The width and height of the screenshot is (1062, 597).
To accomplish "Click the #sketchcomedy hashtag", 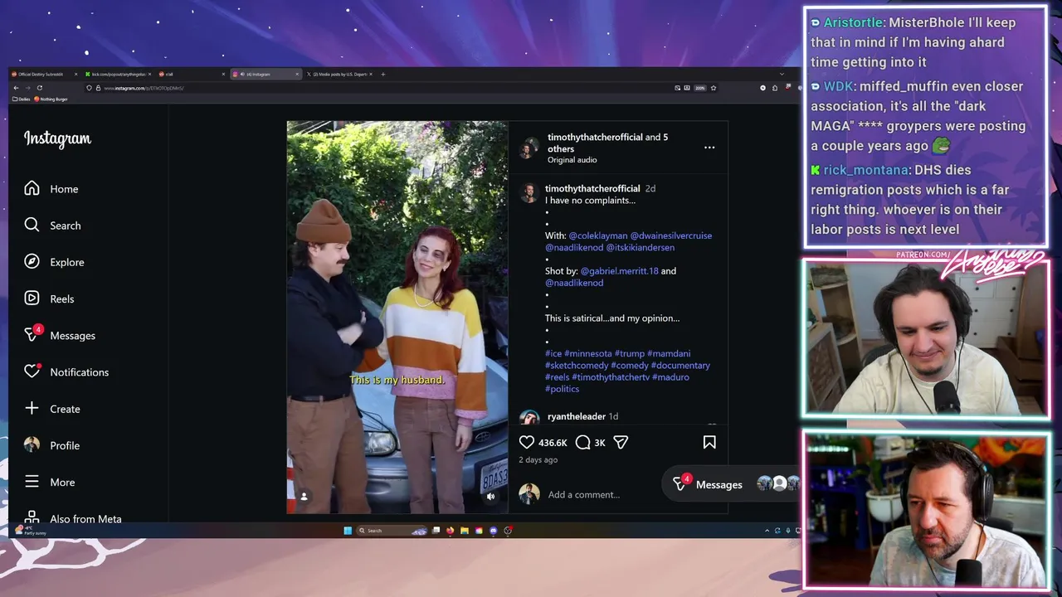I will point(577,365).
